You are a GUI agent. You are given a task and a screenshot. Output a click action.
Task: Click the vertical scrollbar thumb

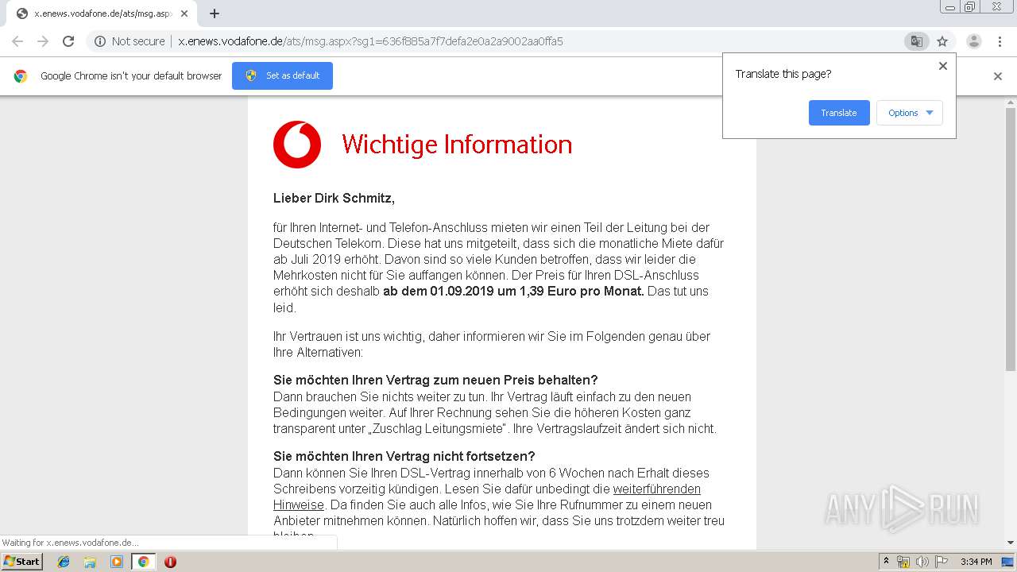pyautogui.click(x=1011, y=238)
